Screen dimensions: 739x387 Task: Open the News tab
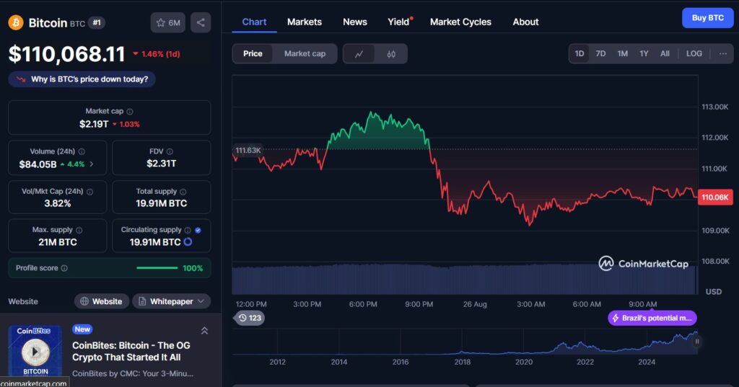click(x=355, y=22)
